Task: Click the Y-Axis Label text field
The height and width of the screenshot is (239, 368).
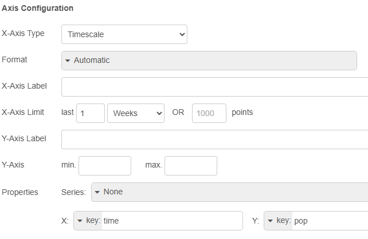Action: pos(214,140)
